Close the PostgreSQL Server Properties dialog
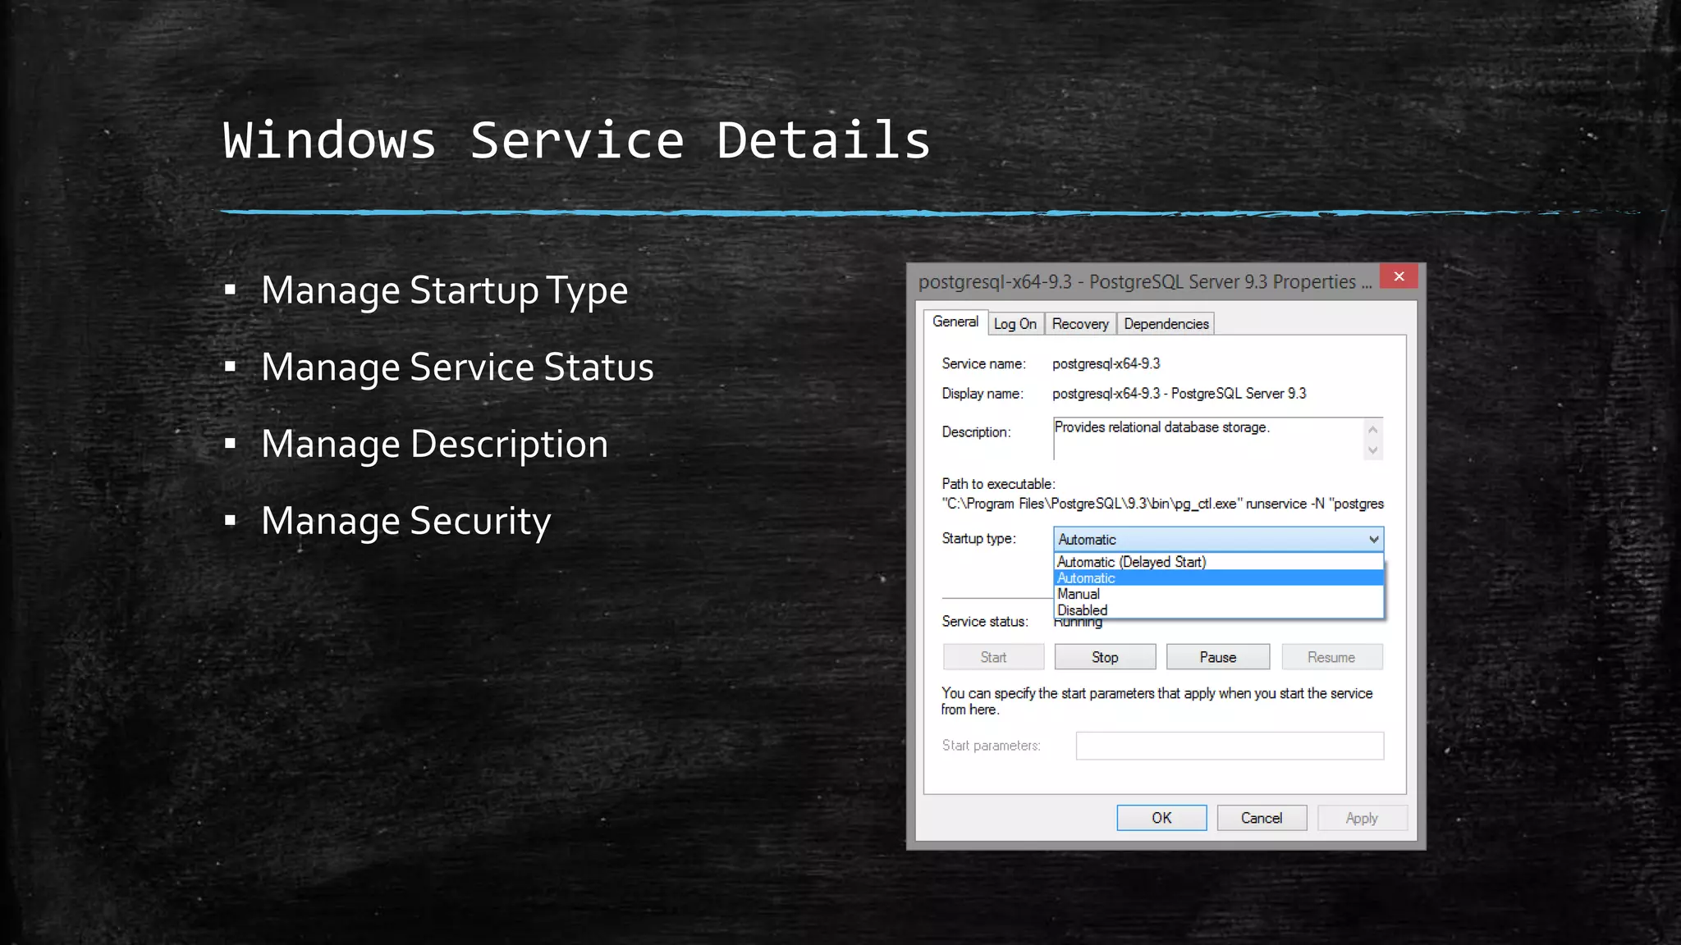The height and width of the screenshot is (945, 1681). point(1399,276)
